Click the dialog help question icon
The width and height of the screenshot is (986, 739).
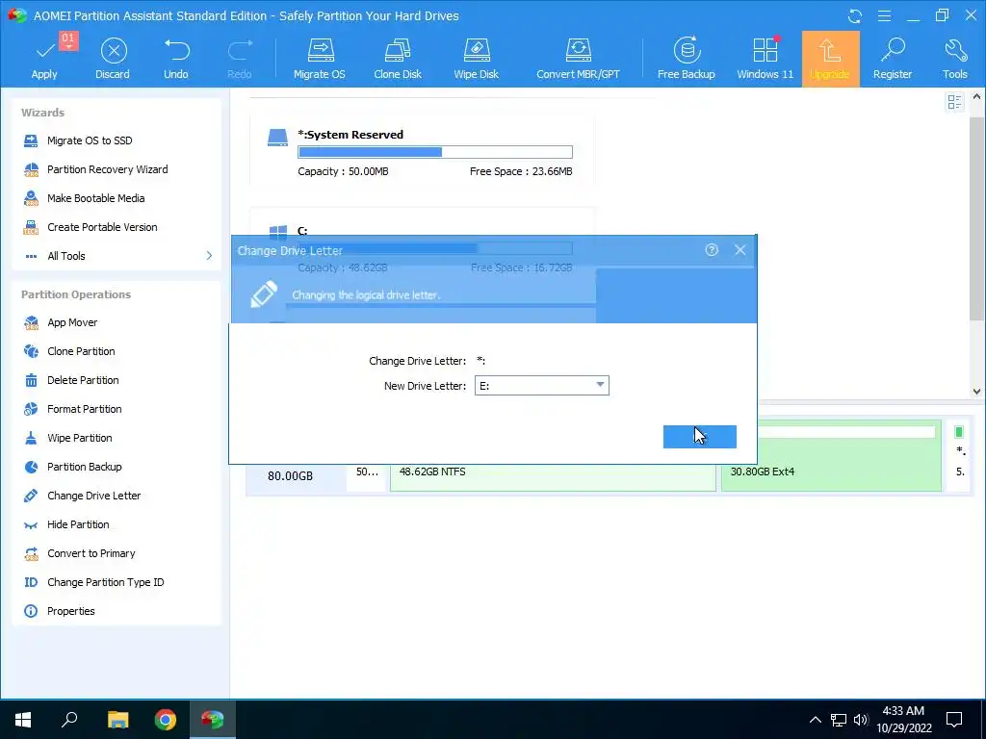[712, 250]
